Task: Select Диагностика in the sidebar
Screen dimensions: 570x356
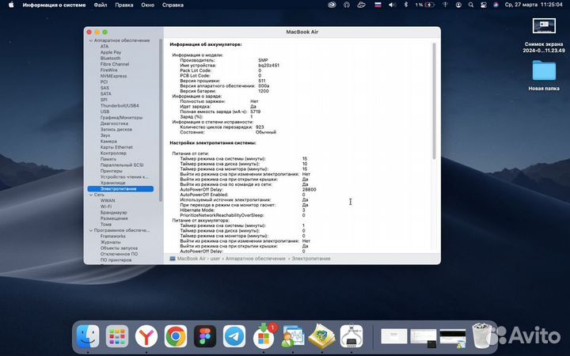Action: point(114,123)
